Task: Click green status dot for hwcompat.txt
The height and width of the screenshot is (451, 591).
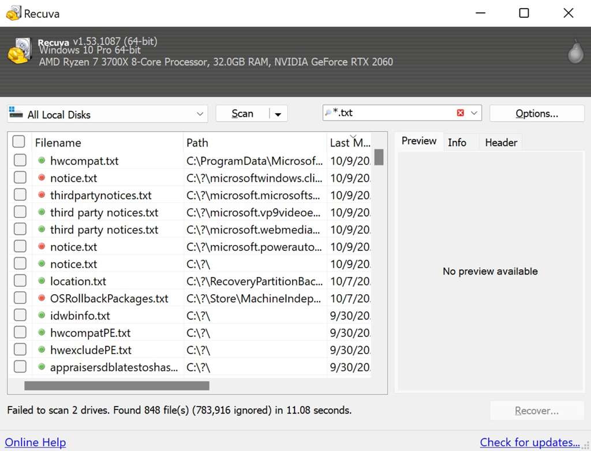Action: pyautogui.click(x=42, y=160)
